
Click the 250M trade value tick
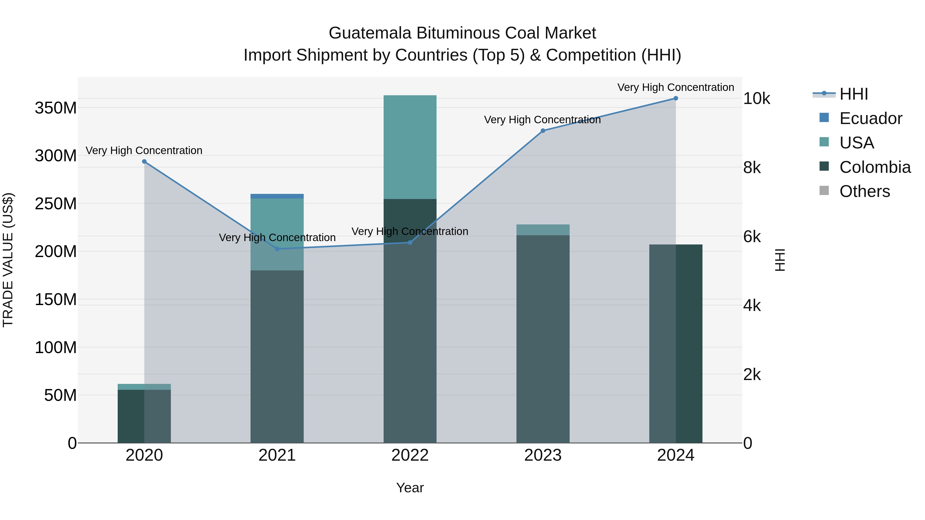click(x=56, y=204)
